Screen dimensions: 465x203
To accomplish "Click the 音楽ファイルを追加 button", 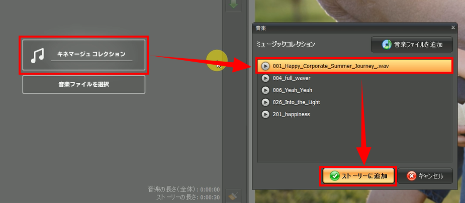I will coord(412,44).
